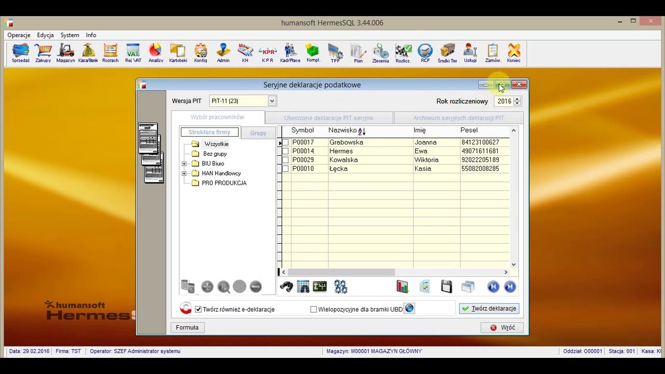Enable Wielopozycyjne dla bramki UBD checkbox
The width and height of the screenshot is (665, 374).
[x=313, y=309]
